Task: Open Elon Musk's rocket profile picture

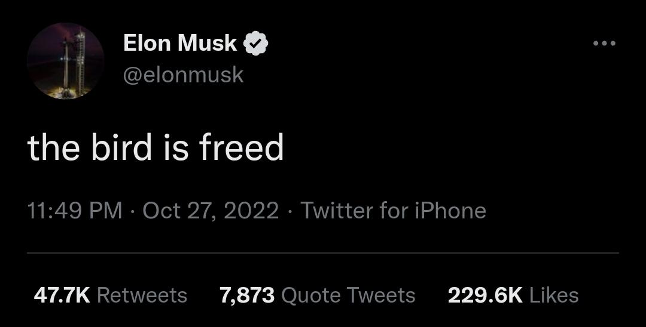Action: 66,61
